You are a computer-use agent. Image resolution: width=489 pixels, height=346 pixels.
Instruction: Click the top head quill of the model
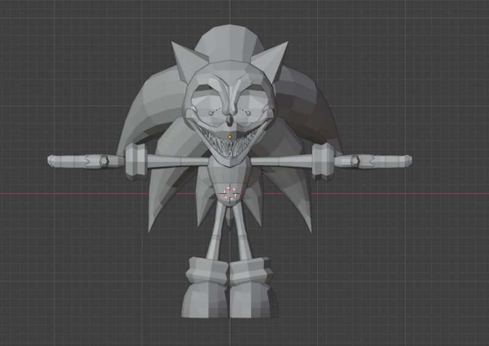(230, 42)
